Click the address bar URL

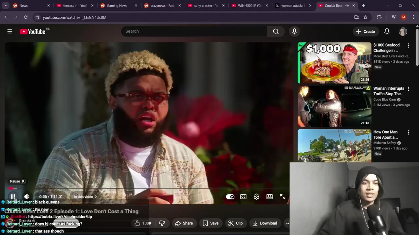click(x=75, y=17)
